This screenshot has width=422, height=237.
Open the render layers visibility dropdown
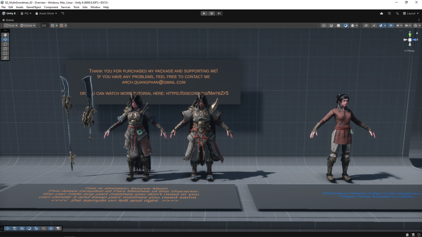tap(399, 26)
